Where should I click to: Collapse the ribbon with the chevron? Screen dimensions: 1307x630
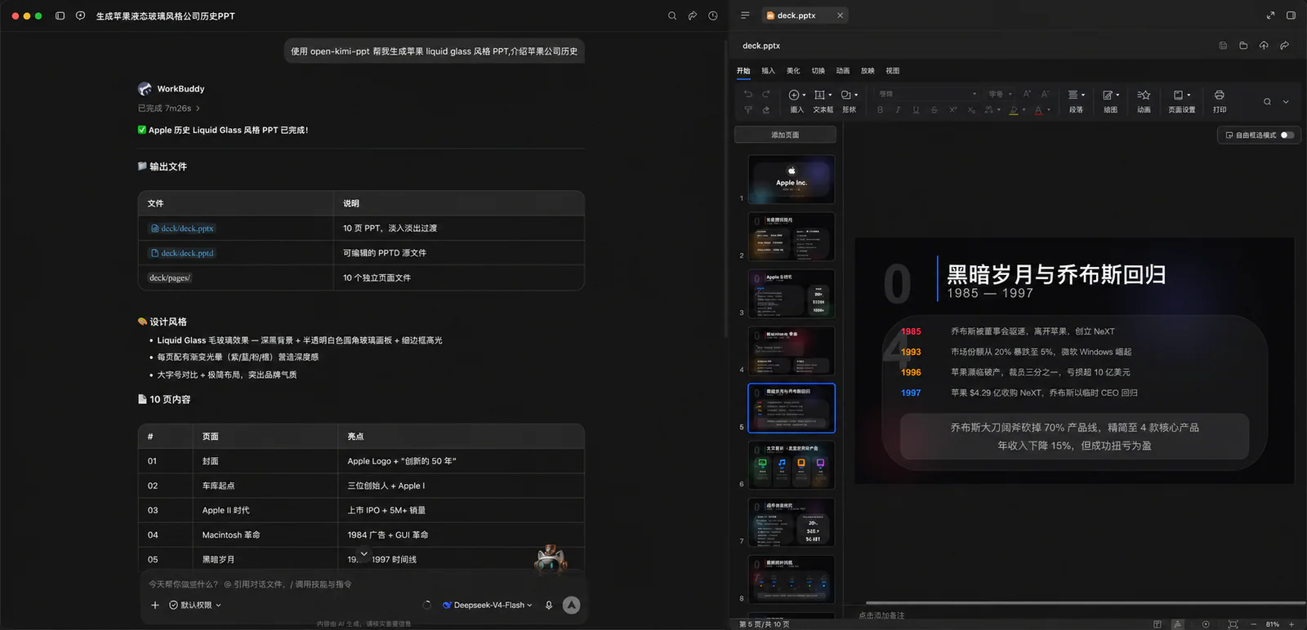point(1286,102)
